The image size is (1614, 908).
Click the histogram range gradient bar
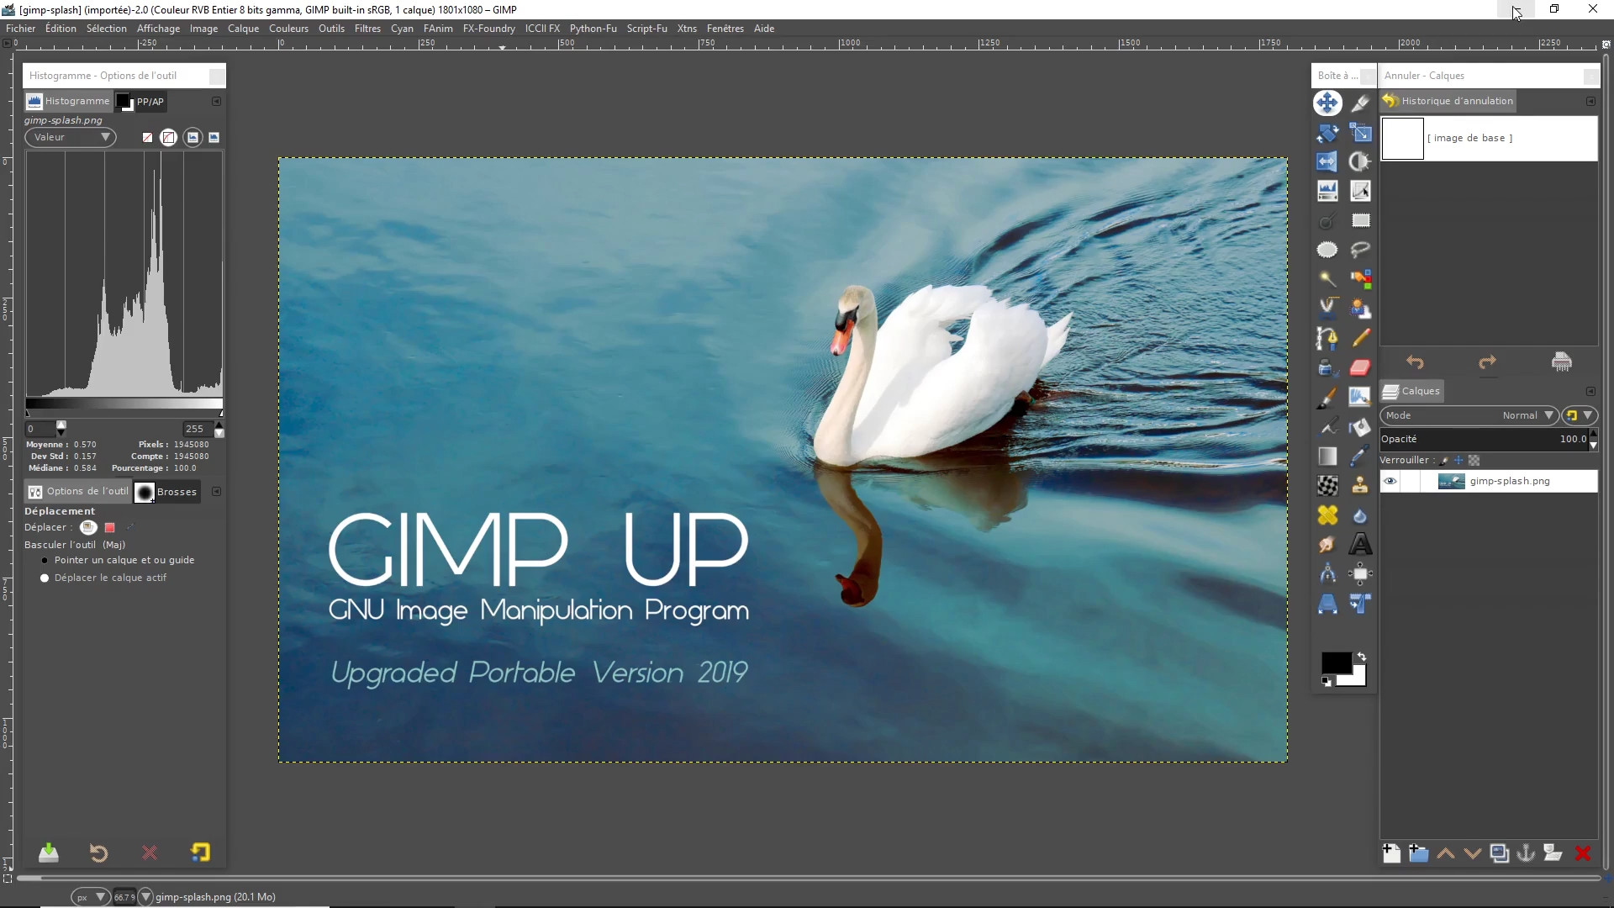[124, 404]
